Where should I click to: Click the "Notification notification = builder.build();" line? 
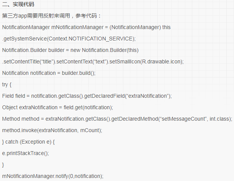(x=49, y=73)
